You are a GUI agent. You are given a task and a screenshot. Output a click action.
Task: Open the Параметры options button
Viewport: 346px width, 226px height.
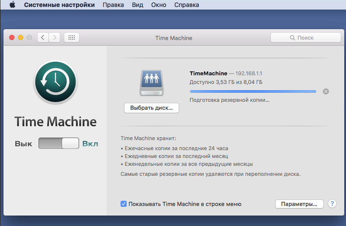tap(299, 204)
